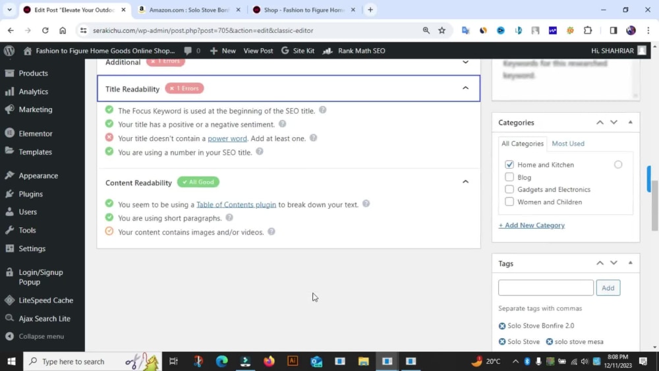Remove the Solo Stove Bonfire 2.0 tag

pyautogui.click(x=501, y=326)
